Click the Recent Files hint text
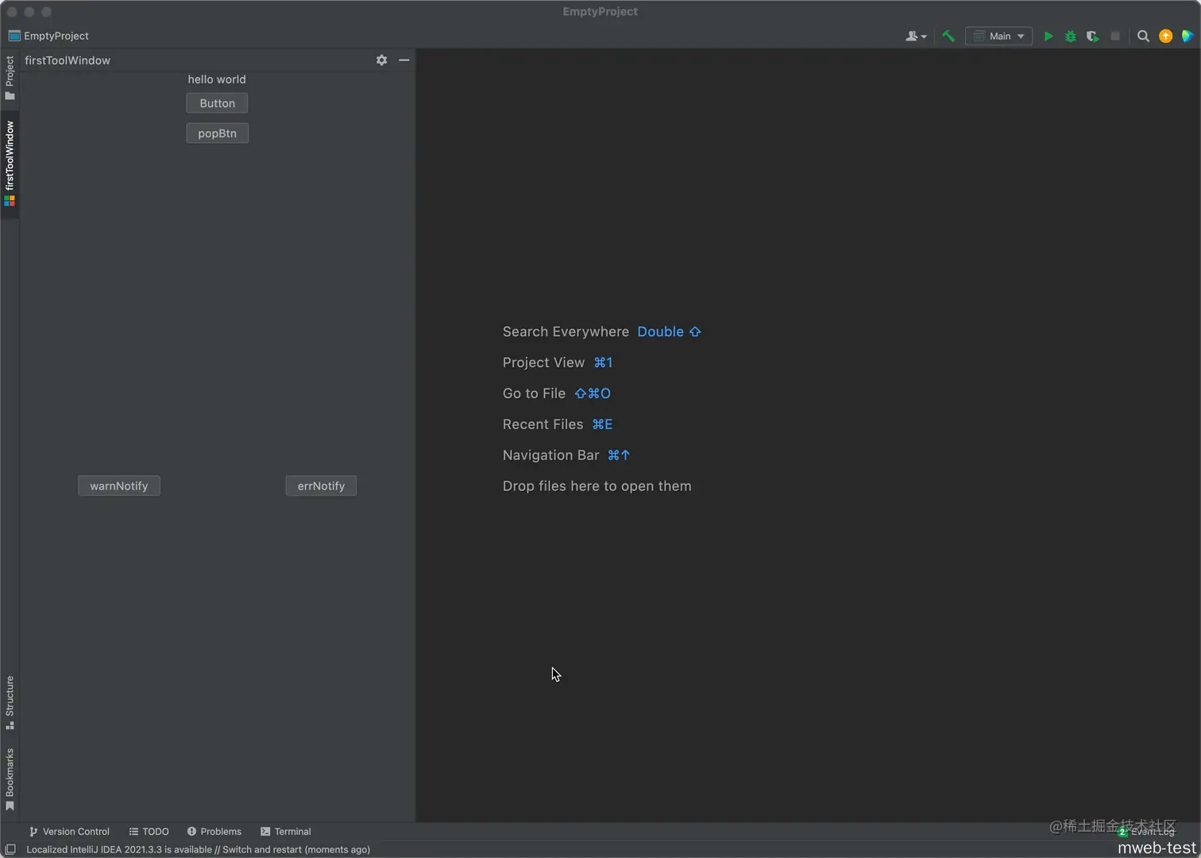 click(x=543, y=424)
